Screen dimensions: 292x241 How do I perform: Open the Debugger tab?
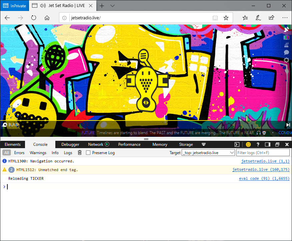[x=70, y=144]
